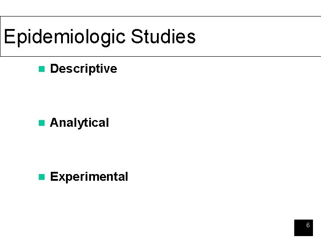
Task: Select the green bullet beside Analytical
Action: coord(41,123)
